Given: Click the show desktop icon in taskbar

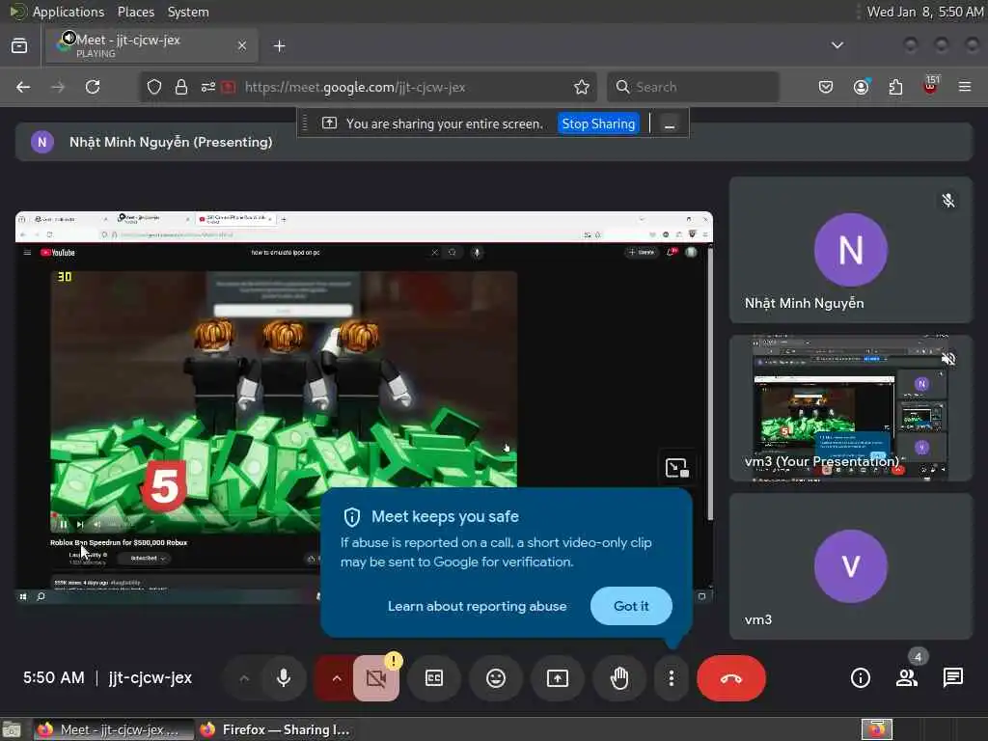Looking at the screenshot, I should [12, 729].
